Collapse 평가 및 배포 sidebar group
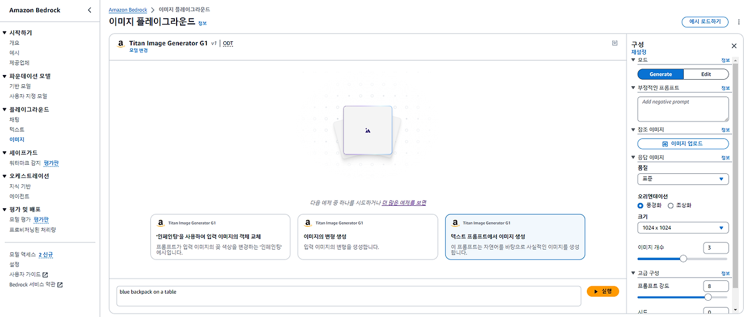Screen dimensions: 746x317 pos(5,209)
